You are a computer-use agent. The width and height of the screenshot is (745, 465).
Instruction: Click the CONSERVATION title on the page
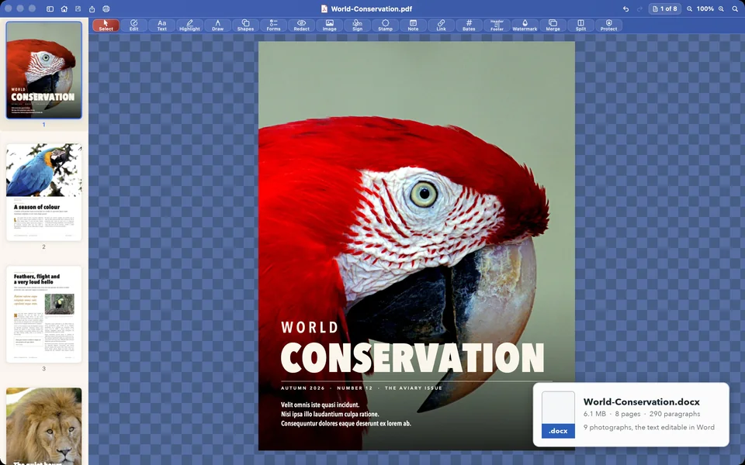pyautogui.click(x=412, y=357)
